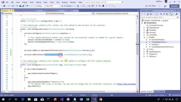Click Show All Files icon in Solution Explorer
Image resolution: width=181 pixels, height=102 pixels.
(167, 14)
